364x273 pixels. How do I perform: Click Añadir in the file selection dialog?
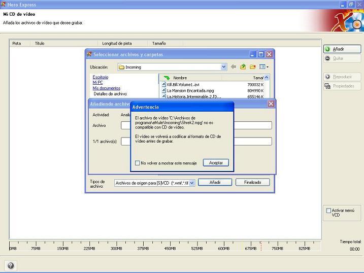tap(215, 182)
